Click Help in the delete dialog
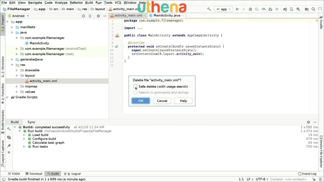324x182 pixels. pos(183,101)
